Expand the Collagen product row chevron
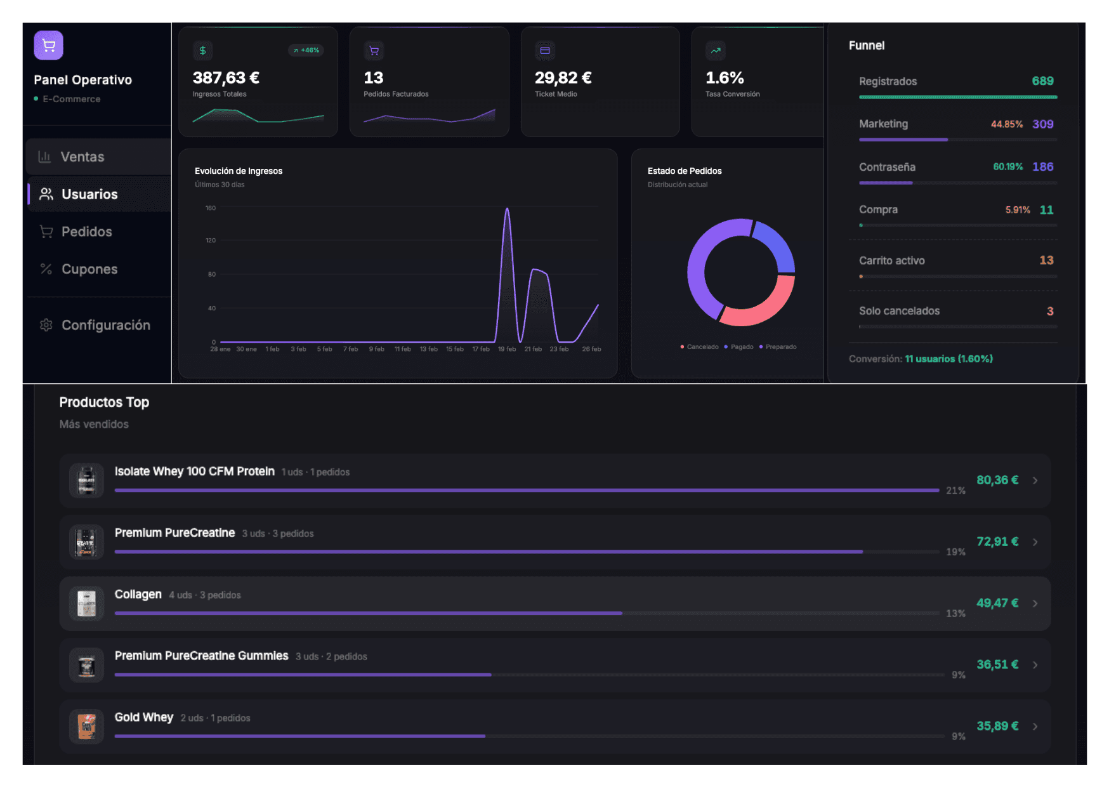 tap(1035, 604)
